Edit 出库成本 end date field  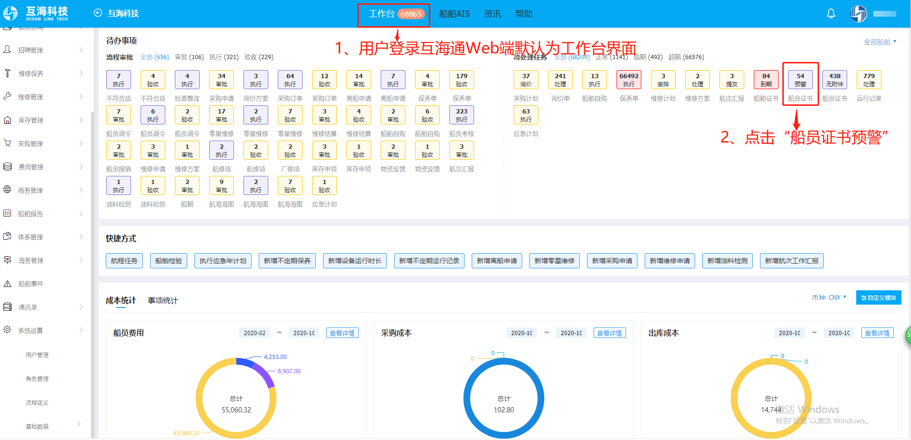(839, 333)
